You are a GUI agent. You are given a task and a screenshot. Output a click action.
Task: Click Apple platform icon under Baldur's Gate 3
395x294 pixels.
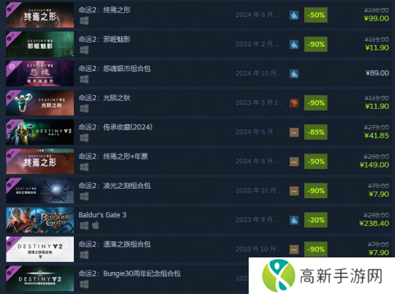(96, 225)
